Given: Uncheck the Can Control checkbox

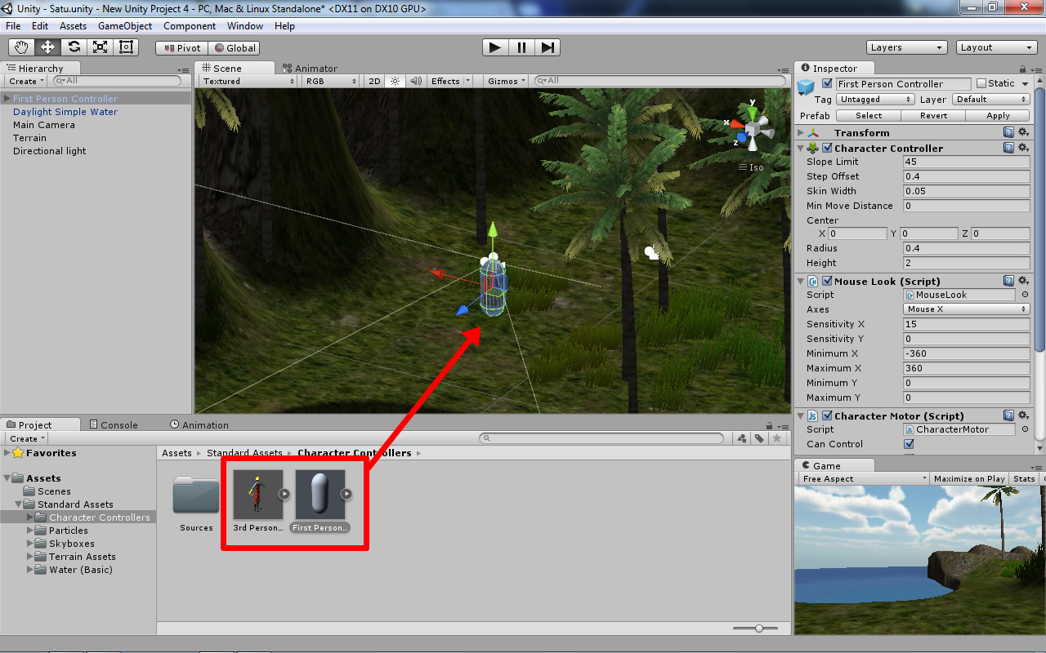Looking at the screenshot, I should click(909, 444).
